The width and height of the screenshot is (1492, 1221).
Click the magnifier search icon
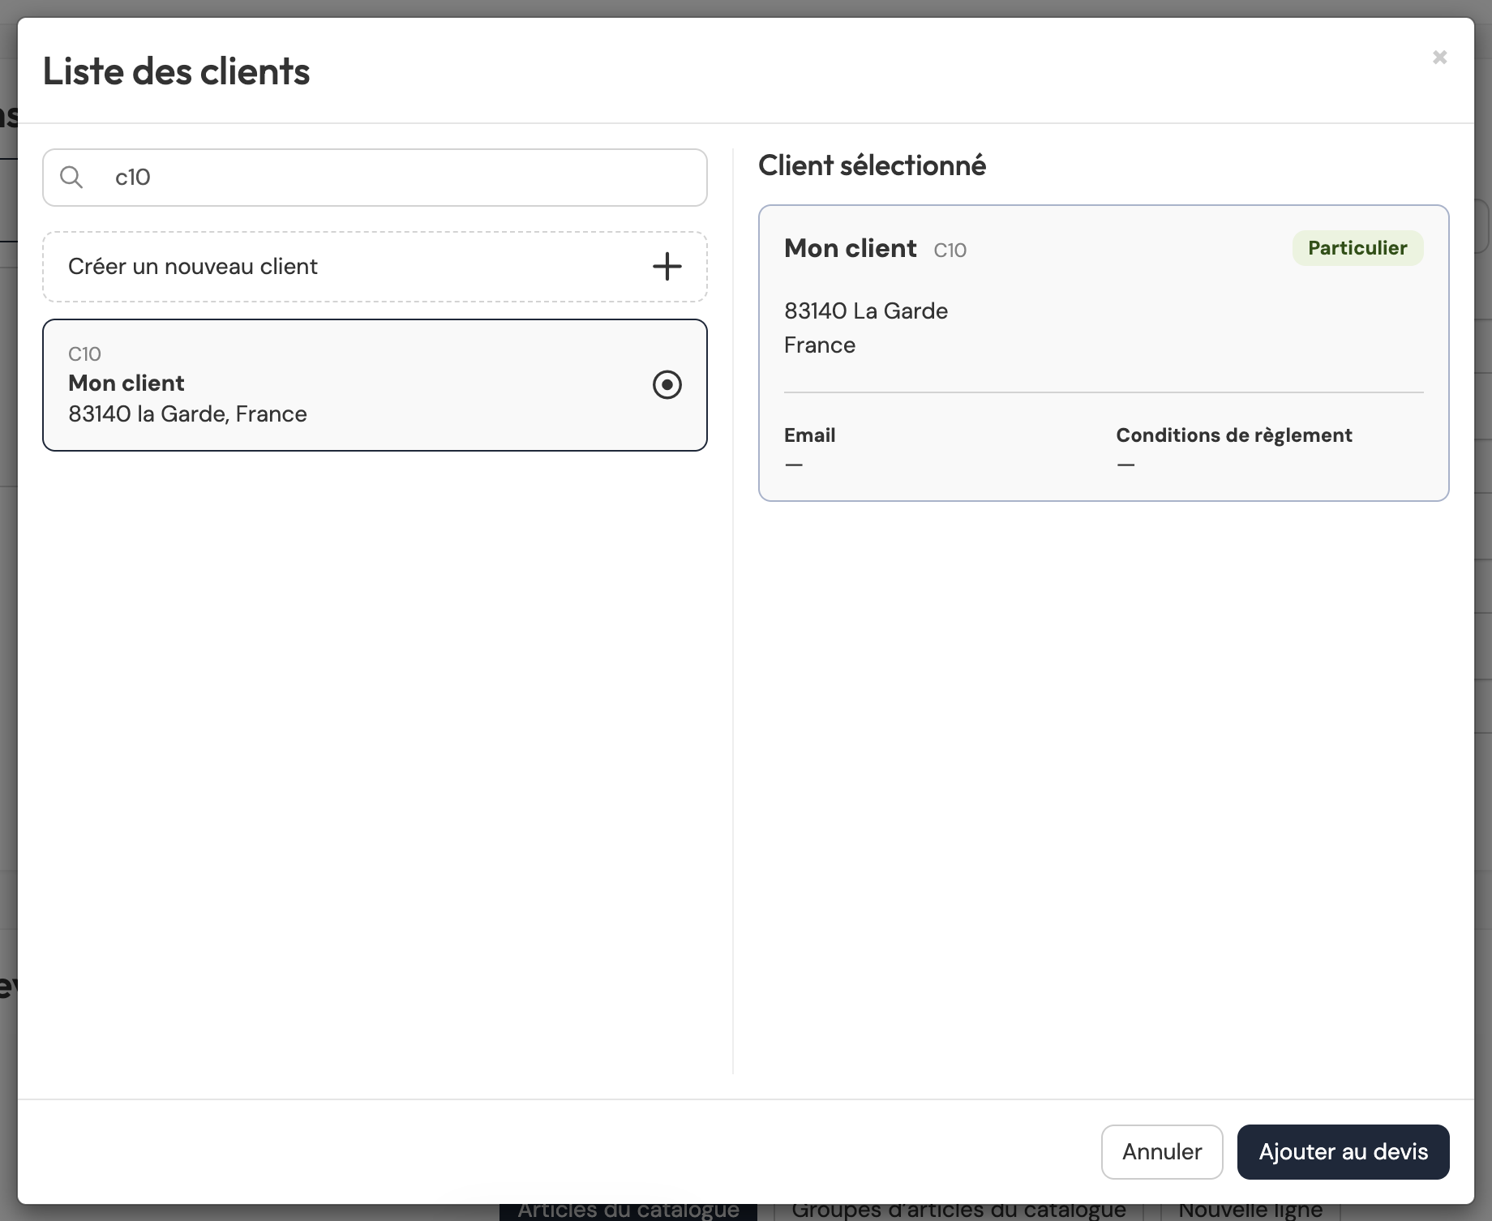coord(71,177)
